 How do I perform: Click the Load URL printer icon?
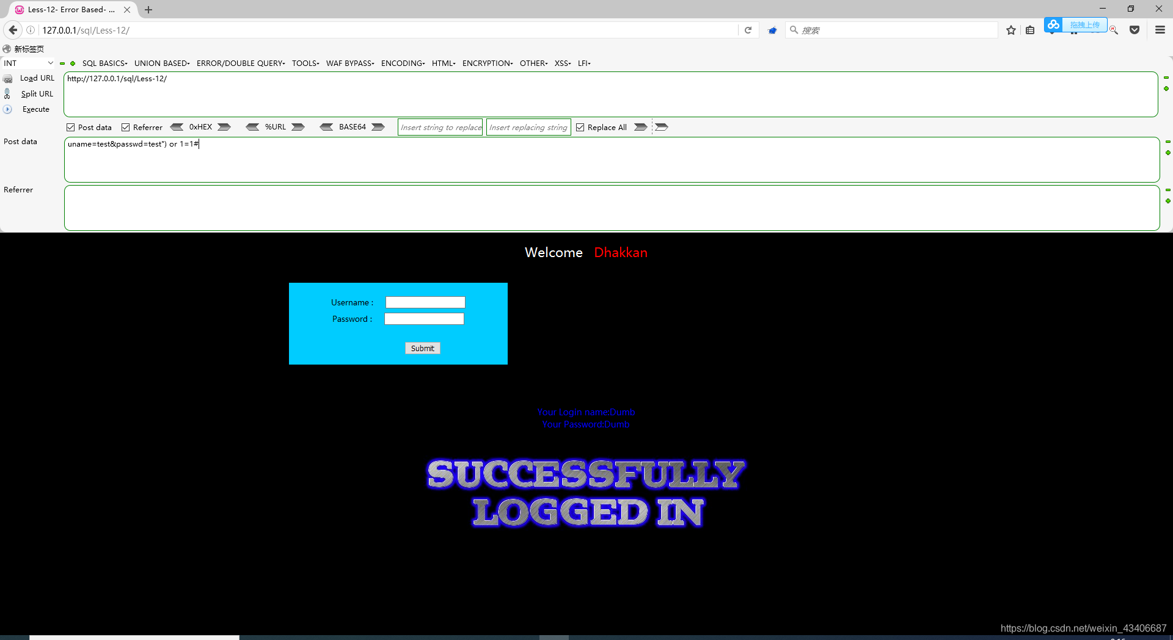[x=8, y=79]
